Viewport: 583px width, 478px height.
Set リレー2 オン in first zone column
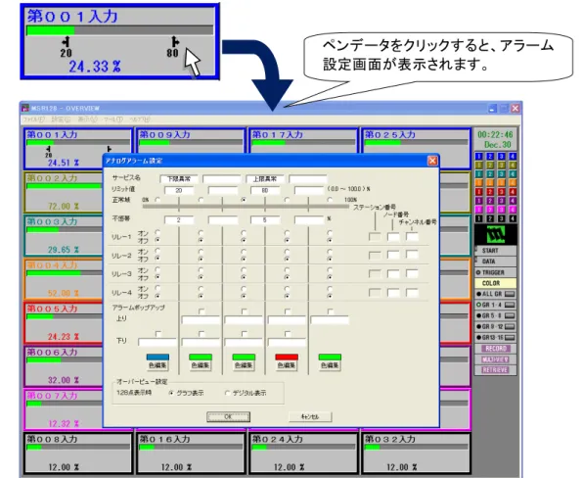pyautogui.click(x=157, y=251)
